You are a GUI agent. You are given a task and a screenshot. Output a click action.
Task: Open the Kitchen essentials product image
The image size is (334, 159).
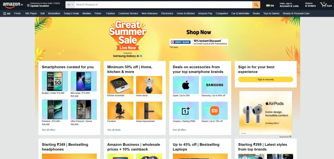(x=120, y=85)
